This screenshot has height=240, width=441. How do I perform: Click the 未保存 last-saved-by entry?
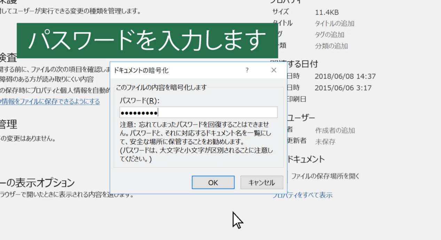click(x=325, y=142)
